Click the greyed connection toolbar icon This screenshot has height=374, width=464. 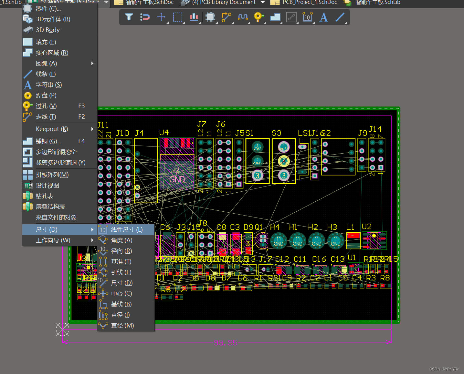click(x=291, y=17)
